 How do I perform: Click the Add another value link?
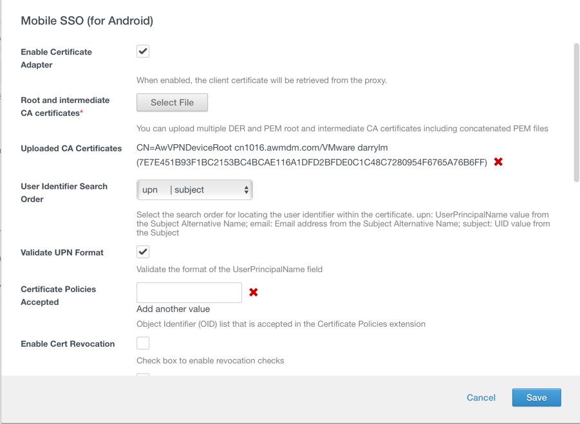click(173, 309)
